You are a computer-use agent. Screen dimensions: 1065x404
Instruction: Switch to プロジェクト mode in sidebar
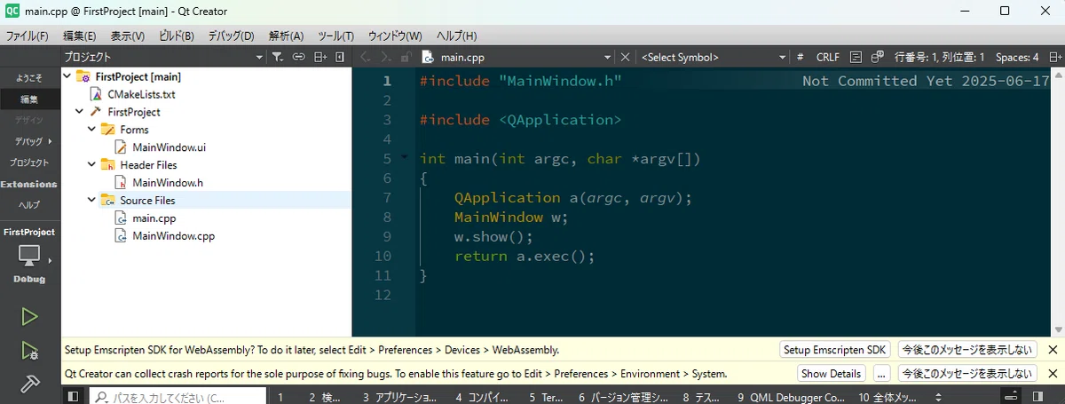tap(29, 163)
